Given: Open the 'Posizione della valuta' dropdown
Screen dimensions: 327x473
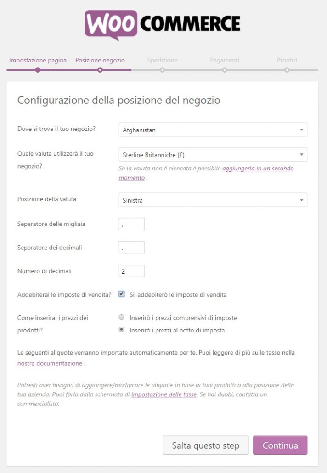Looking at the screenshot, I should [211, 200].
